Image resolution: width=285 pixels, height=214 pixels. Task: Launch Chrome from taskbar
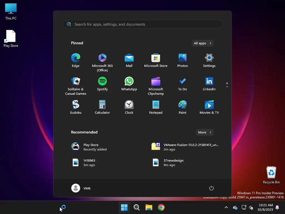point(161,207)
